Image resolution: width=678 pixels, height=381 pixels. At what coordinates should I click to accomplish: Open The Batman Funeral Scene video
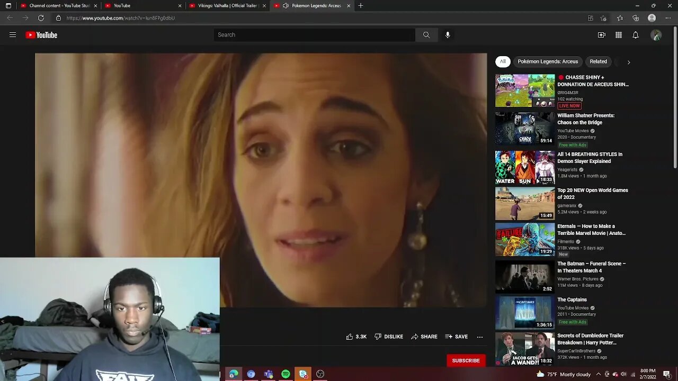592,267
